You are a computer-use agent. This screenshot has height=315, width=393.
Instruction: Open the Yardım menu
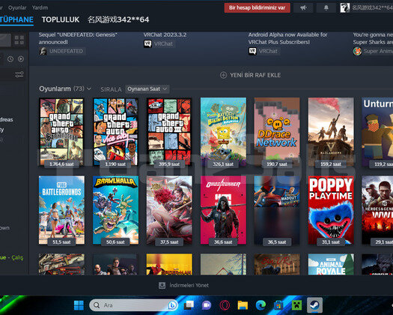40,7
